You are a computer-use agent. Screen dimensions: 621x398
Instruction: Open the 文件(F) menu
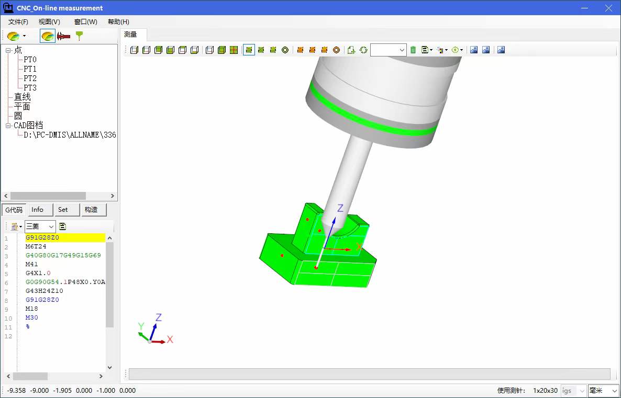[18, 22]
